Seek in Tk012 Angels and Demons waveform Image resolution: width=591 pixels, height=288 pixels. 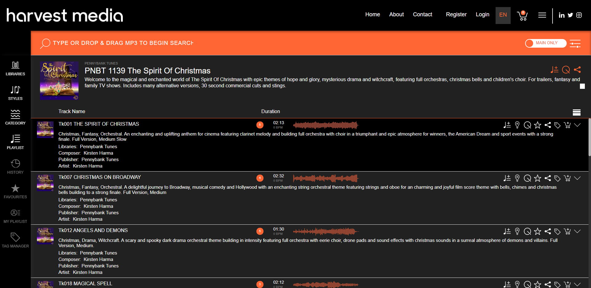point(326,231)
